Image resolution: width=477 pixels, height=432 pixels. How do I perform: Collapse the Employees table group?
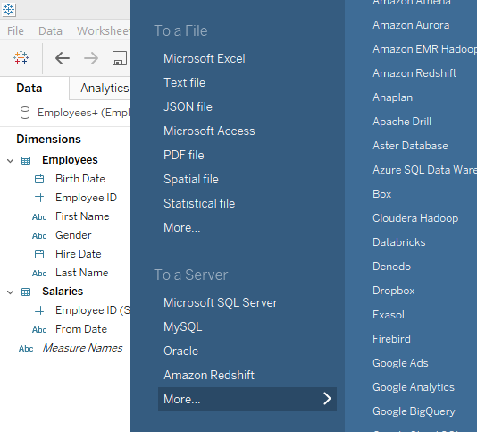11,161
